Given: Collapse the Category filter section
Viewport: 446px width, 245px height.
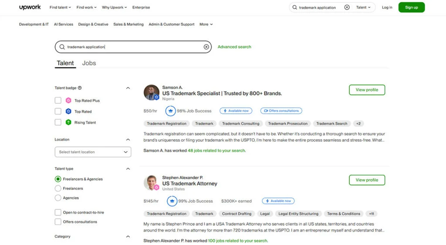Looking at the screenshot, I should click(x=128, y=236).
